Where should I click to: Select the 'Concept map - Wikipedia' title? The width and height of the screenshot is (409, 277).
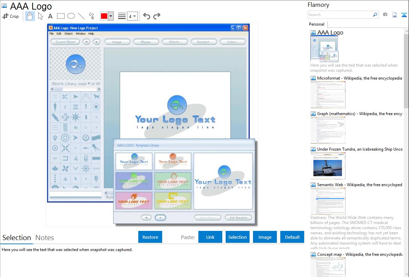pyautogui.click(x=360, y=254)
